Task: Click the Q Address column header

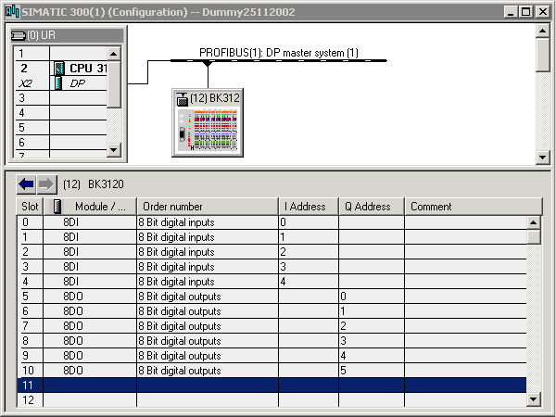Action: tap(372, 207)
